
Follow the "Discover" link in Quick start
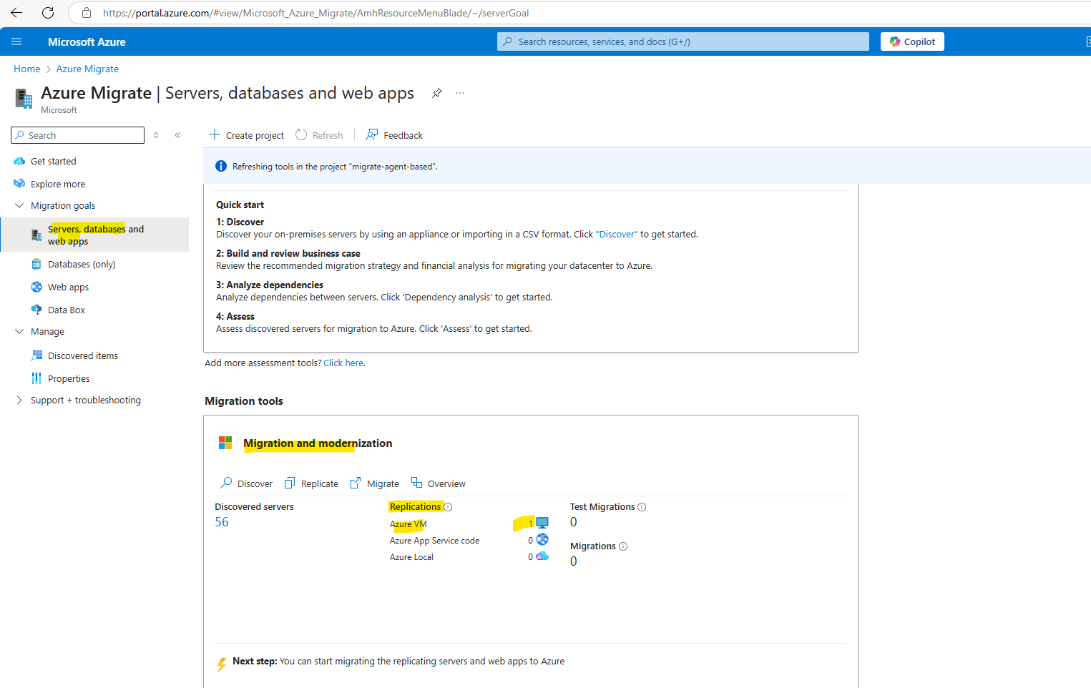click(616, 234)
